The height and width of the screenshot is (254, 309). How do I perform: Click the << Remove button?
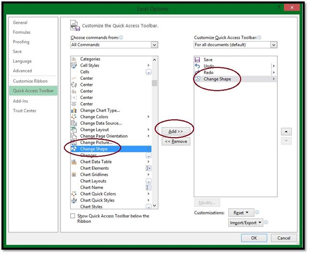pos(176,141)
